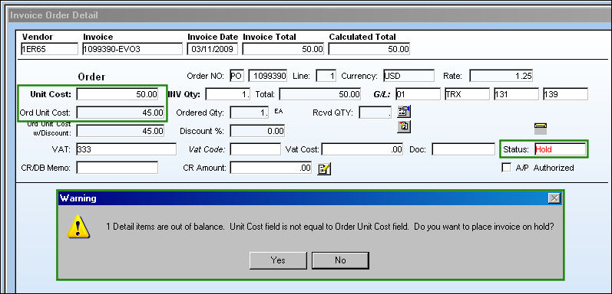Click the document icon button below Rcvd QTY

[x=404, y=127]
